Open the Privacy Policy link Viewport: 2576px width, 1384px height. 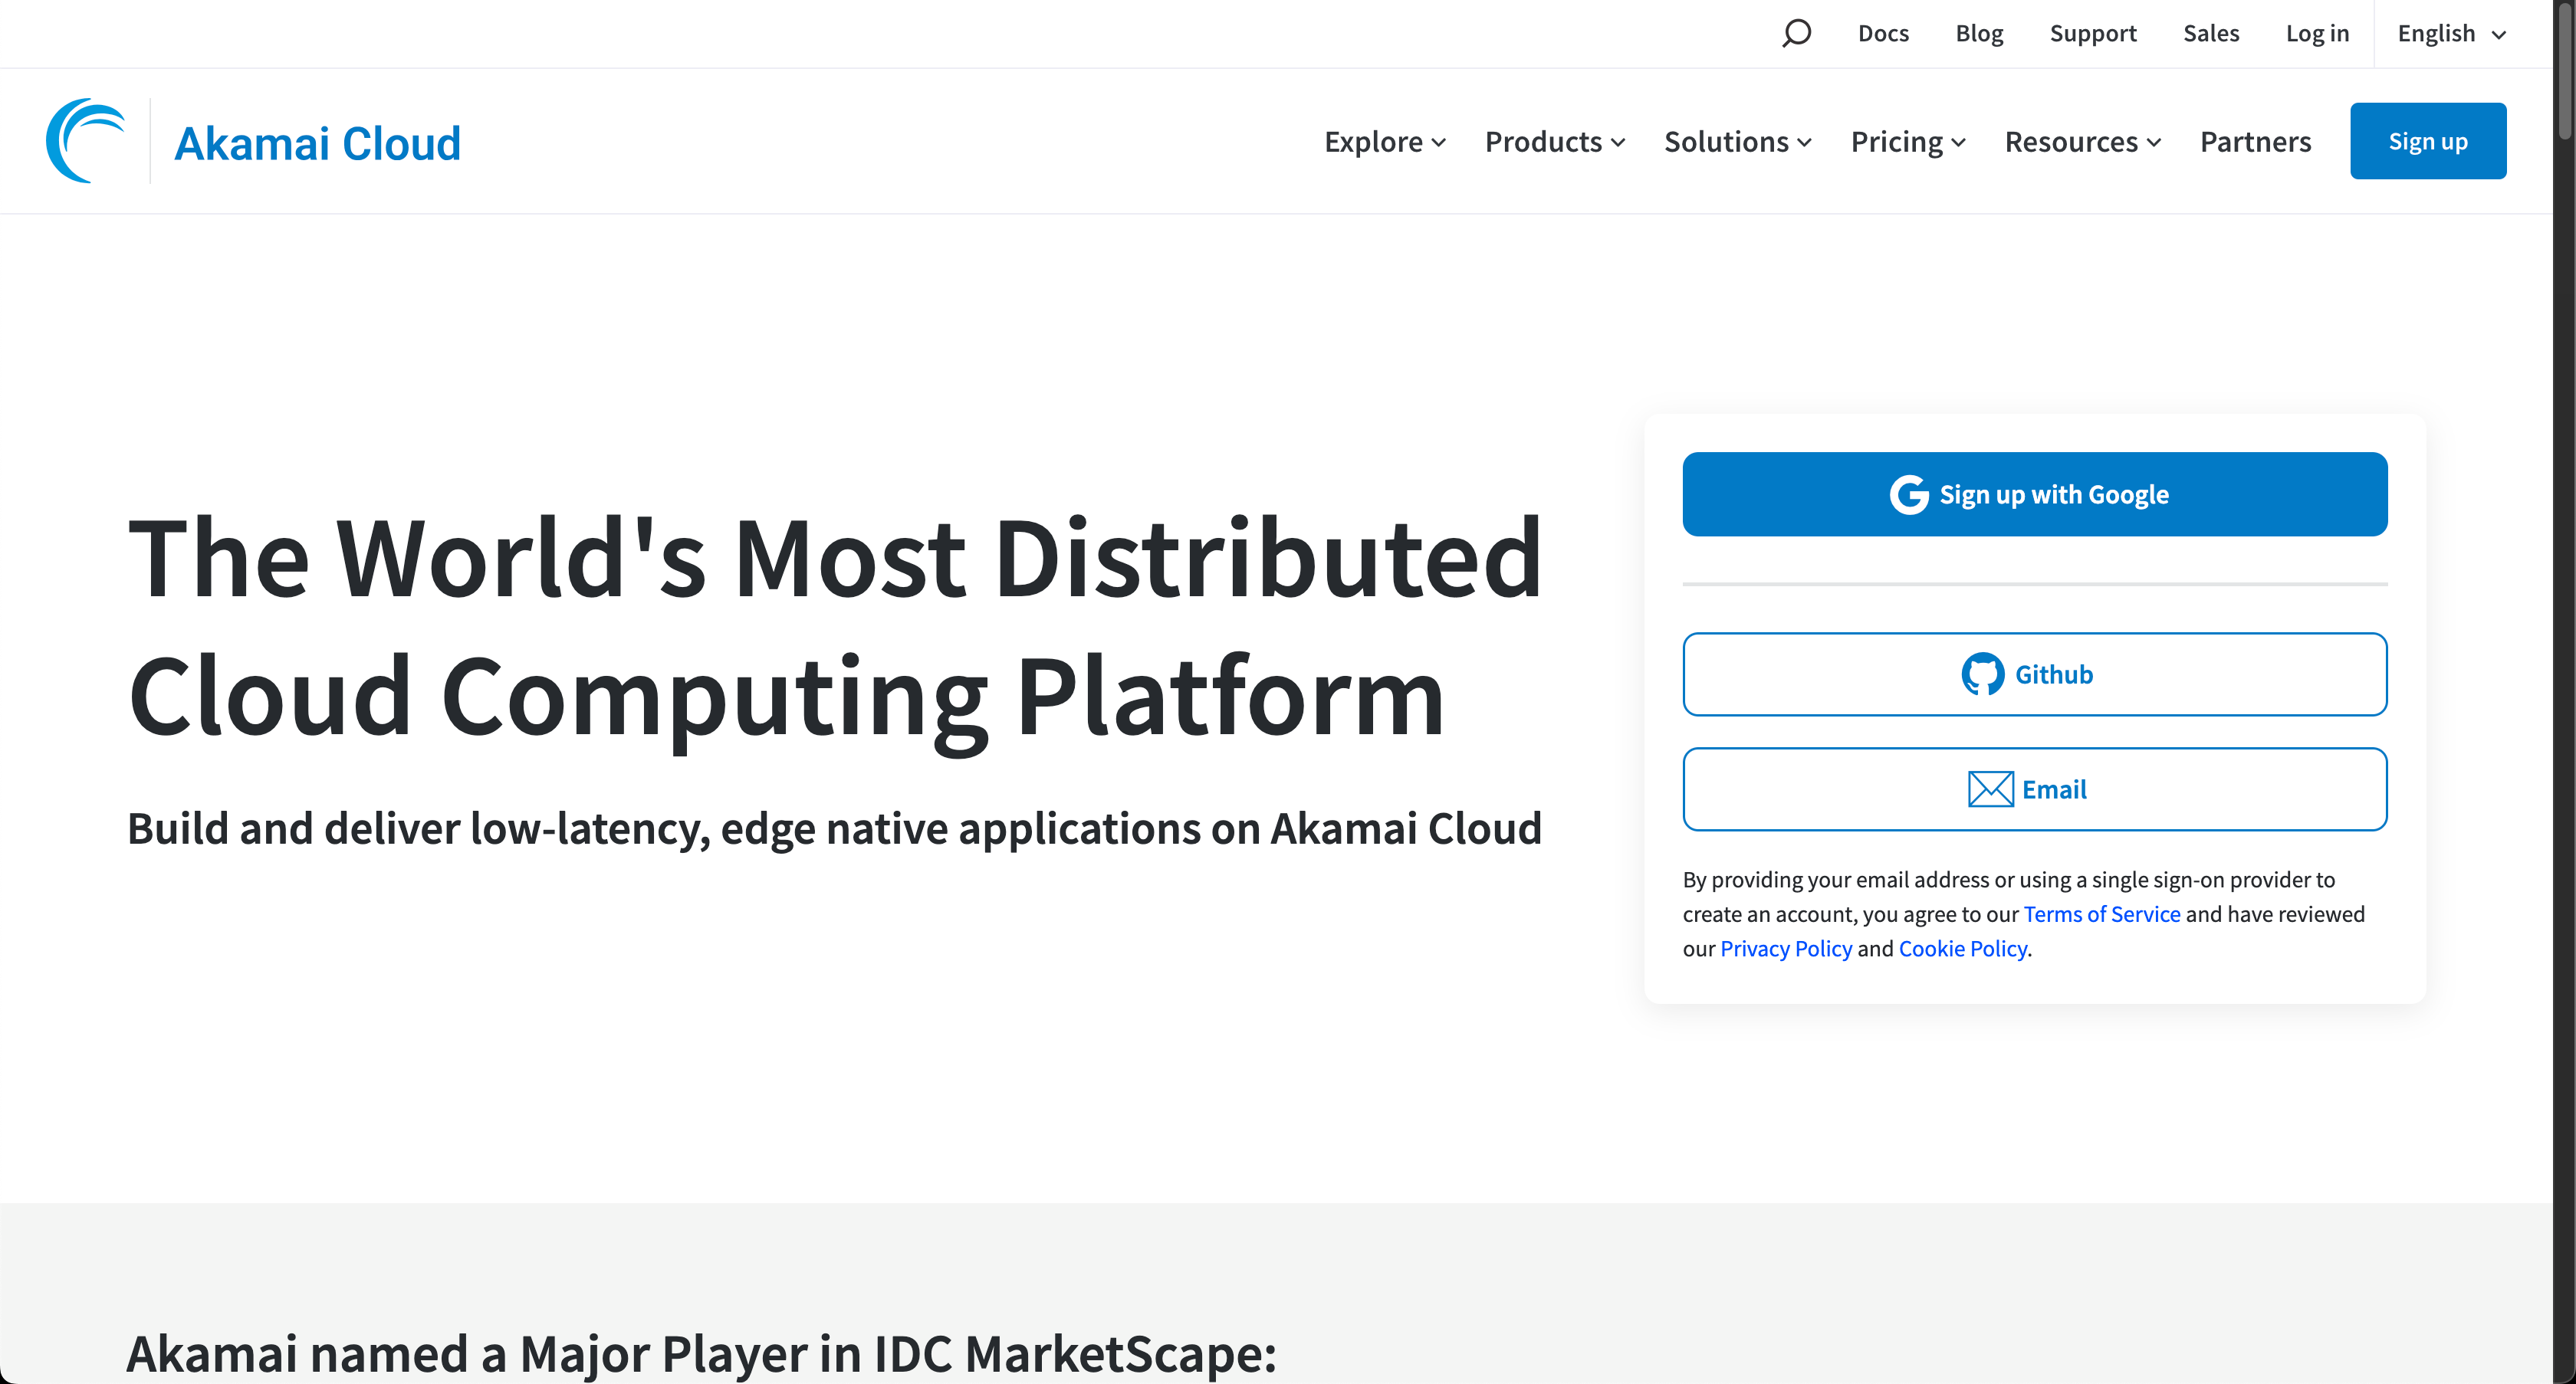point(1785,948)
